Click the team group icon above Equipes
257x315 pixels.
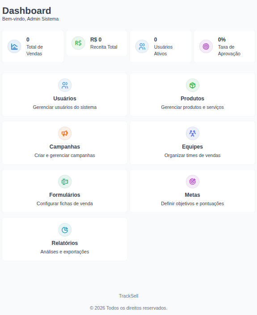[x=192, y=133]
